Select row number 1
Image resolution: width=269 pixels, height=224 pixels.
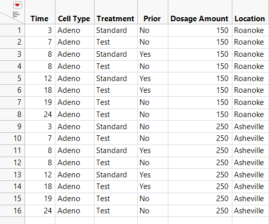(x=12, y=30)
